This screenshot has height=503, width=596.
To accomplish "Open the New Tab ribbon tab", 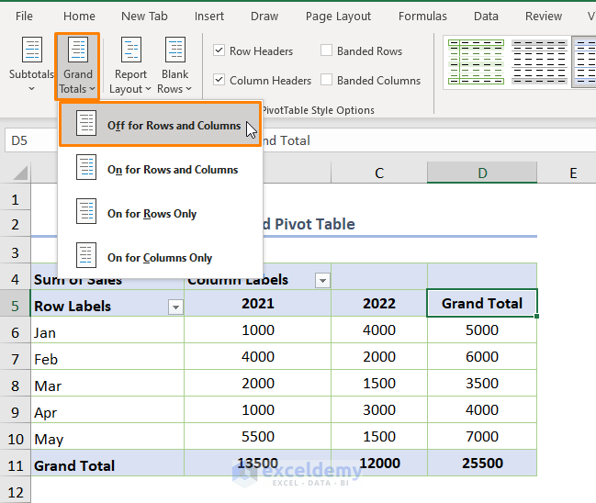I will [144, 16].
